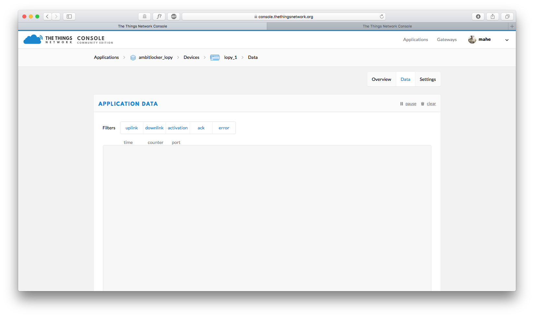This screenshot has width=534, height=317.
Task: Click the time column header
Action: pyautogui.click(x=128, y=142)
